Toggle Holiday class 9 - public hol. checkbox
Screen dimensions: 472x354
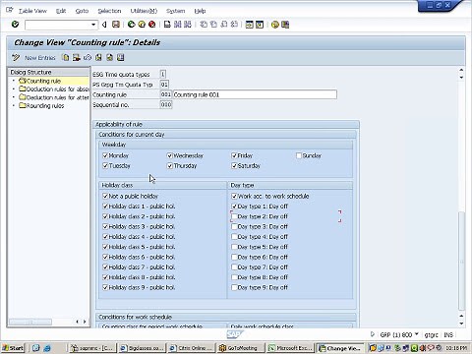[x=105, y=287]
